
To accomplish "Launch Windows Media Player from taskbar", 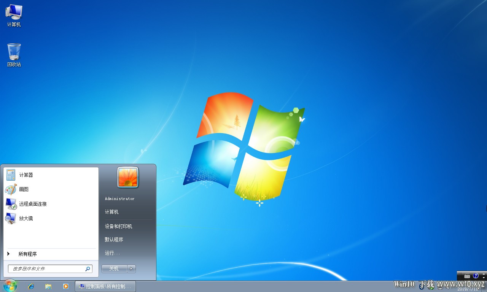I will click(66, 286).
